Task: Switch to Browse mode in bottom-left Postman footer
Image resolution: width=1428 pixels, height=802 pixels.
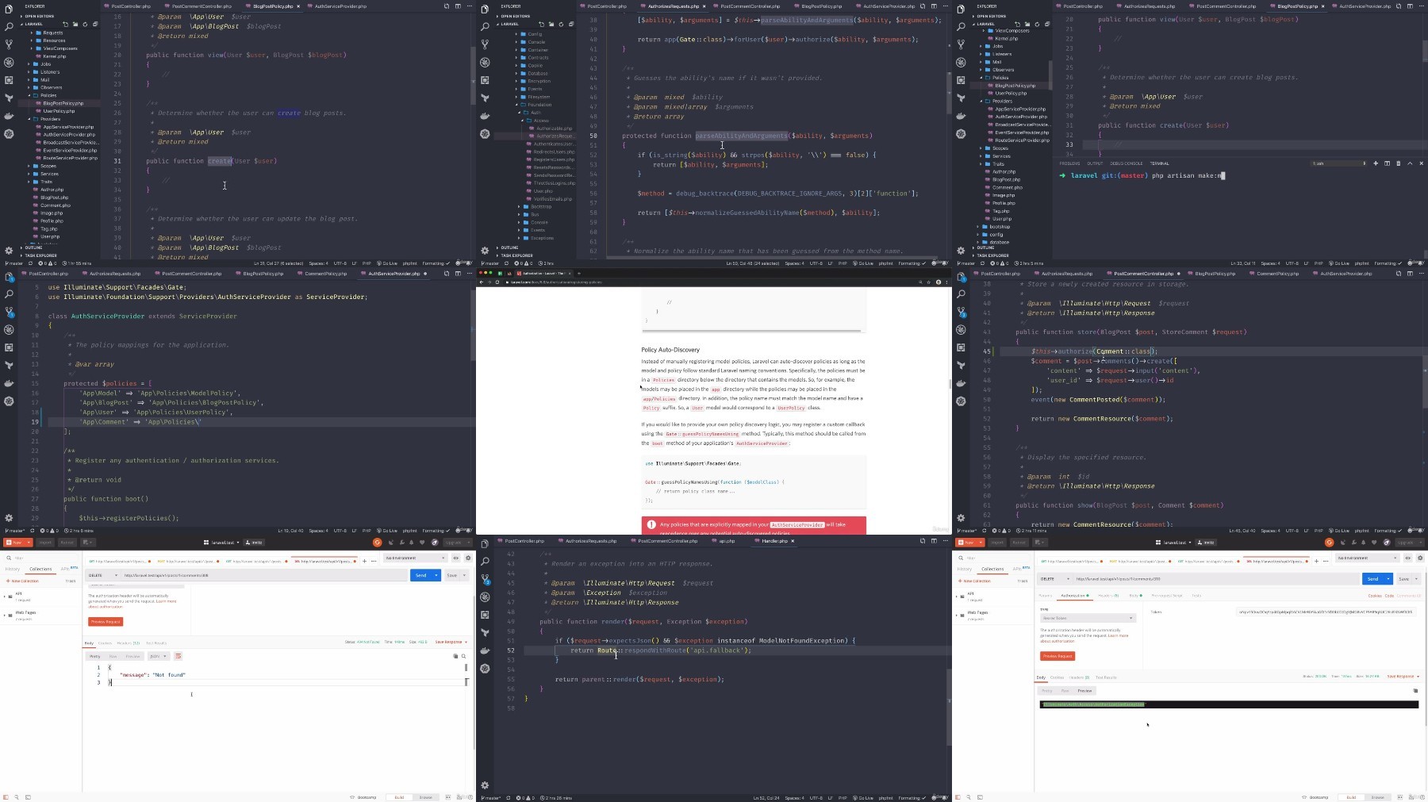Action: (425, 797)
